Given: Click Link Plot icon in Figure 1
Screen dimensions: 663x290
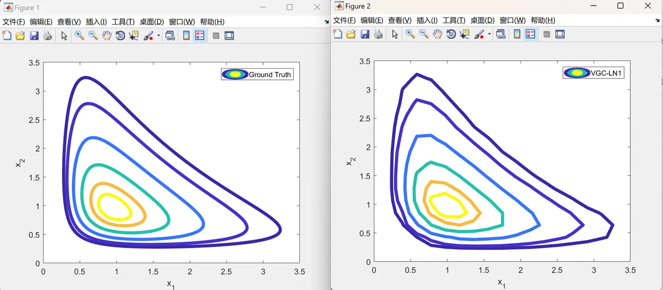Looking at the screenshot, I should click(x=170, y=35).
